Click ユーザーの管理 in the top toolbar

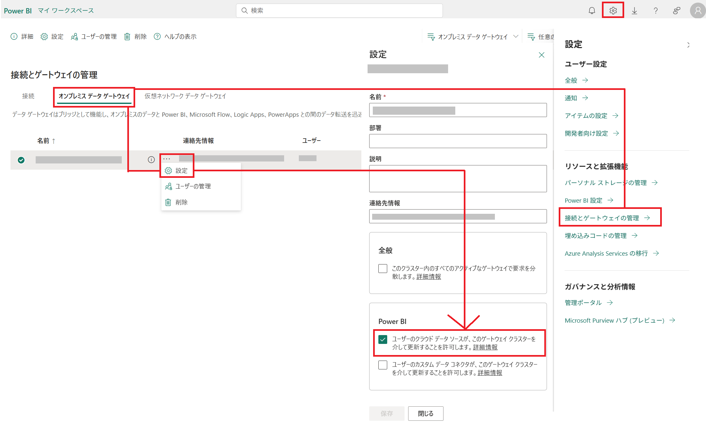pos(94,37)
